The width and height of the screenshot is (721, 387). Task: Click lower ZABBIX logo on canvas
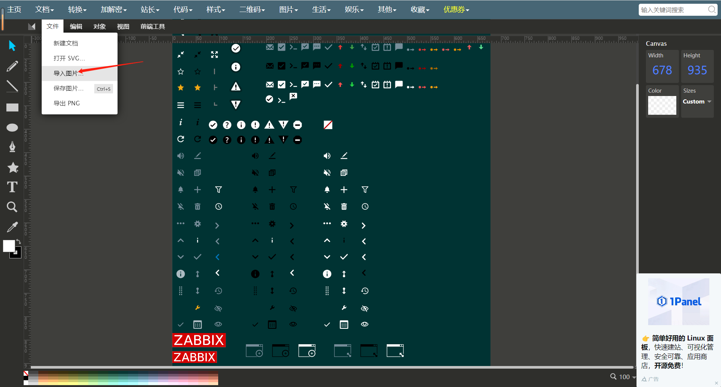195,357
